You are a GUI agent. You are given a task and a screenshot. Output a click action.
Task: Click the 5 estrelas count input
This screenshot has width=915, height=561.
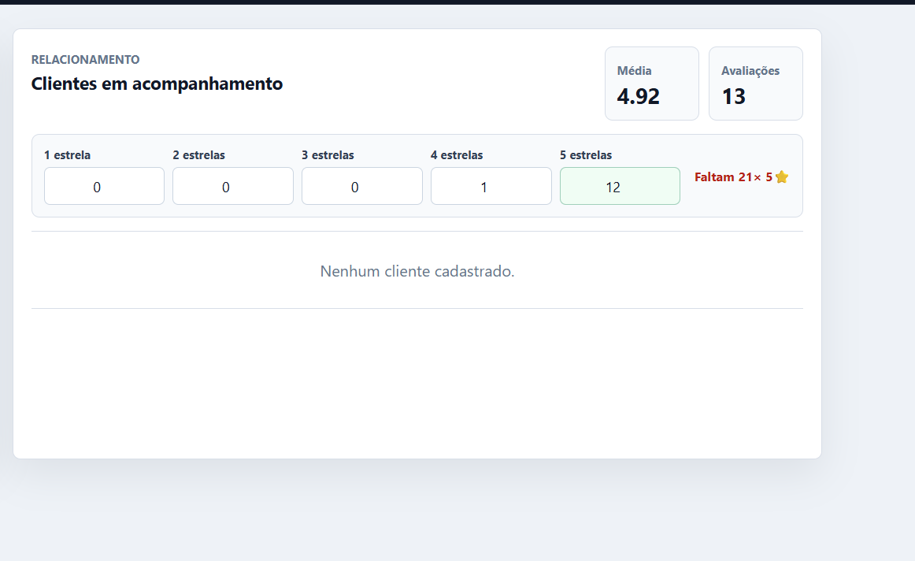point(620,186)
